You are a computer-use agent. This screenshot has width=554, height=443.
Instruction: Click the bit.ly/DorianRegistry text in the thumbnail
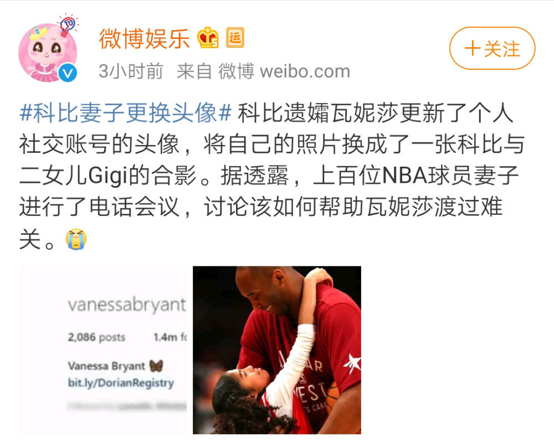(121, 383)
